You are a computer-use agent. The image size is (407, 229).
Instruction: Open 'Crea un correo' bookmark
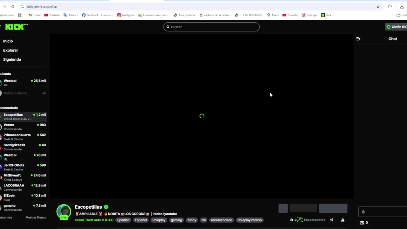click(x=153, y=15)
